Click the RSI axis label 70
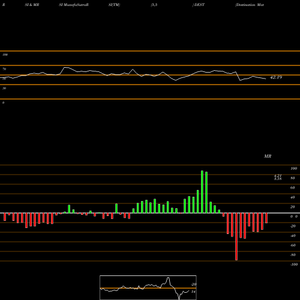Image resolution: width=300 pixels, height=300 pixels. click(x=4, y=69)
